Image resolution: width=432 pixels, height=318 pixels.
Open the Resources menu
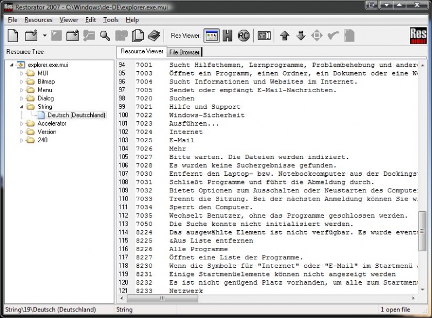pyautogui.click(x=38, y=20)
